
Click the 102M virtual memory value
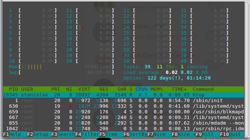pos(84,106)
